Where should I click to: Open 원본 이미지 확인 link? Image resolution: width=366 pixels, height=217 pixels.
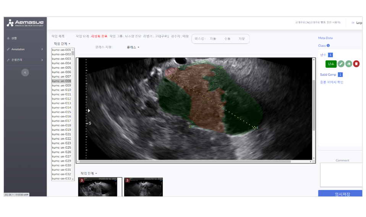pos(332,82)
